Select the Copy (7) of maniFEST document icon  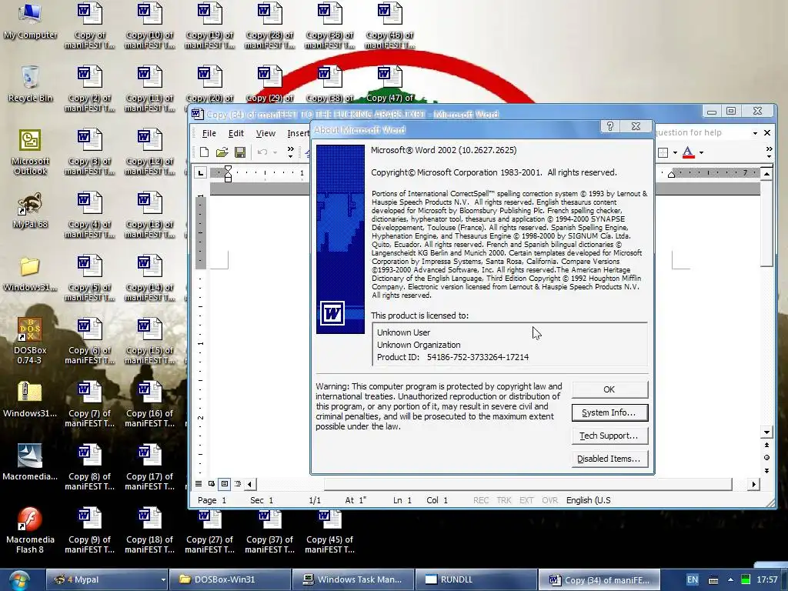pos(89,405)
